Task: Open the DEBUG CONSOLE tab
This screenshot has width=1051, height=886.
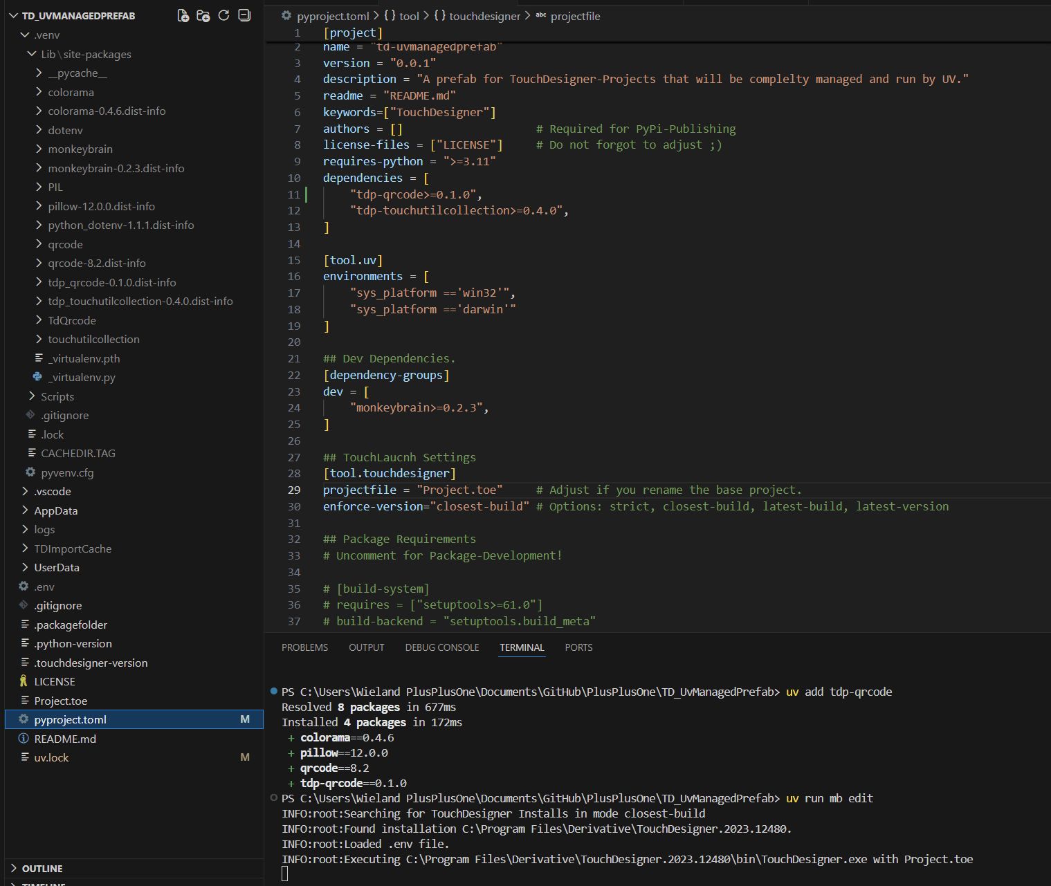Action: click(x=441, y=647)
